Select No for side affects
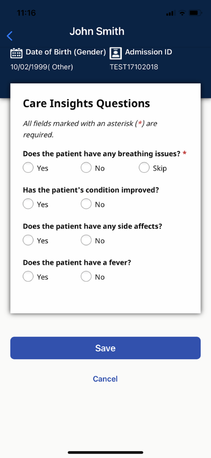 coord(86,240)
